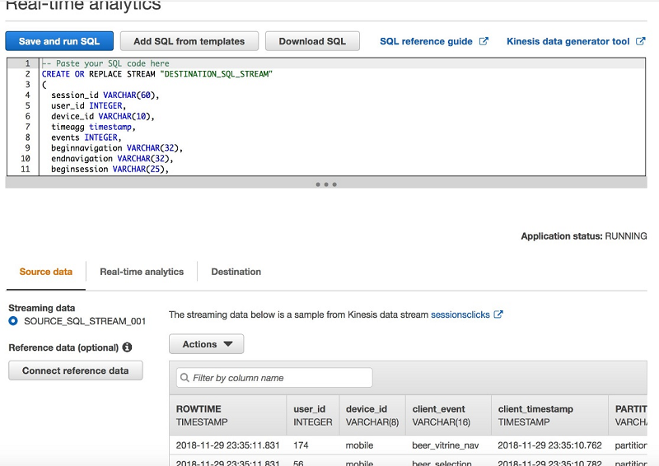This screenshot has height=466, width=659.
Task: Click the client_timestamp column header
Action: (549, 415)
